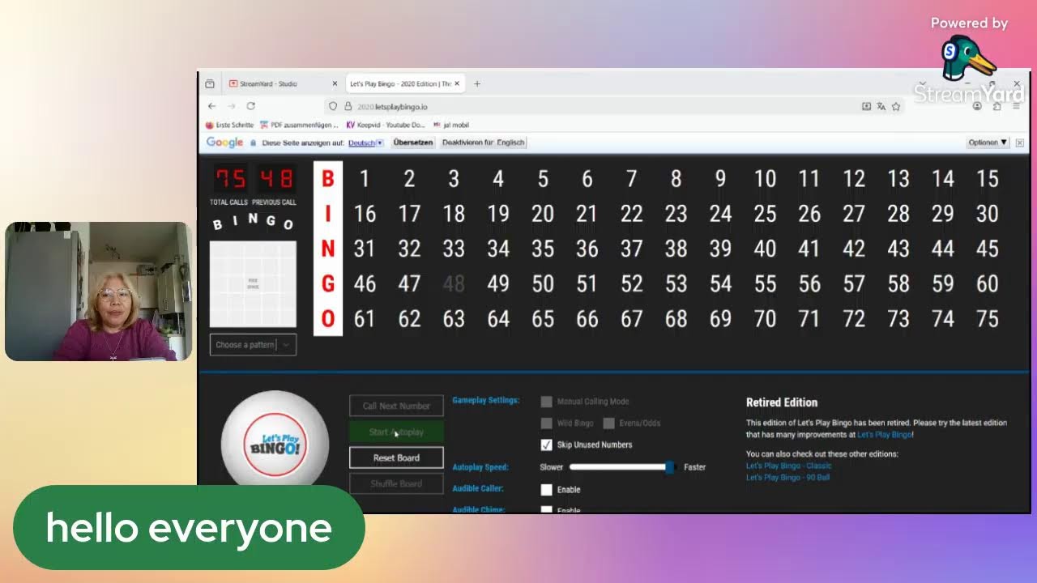
Task: Open the Let's Play Bingo - Classic link
Action: (789, 466)
